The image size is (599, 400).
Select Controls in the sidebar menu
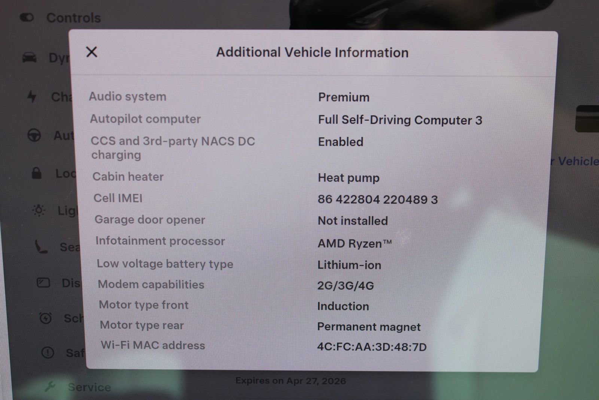(x=73, y=17)
